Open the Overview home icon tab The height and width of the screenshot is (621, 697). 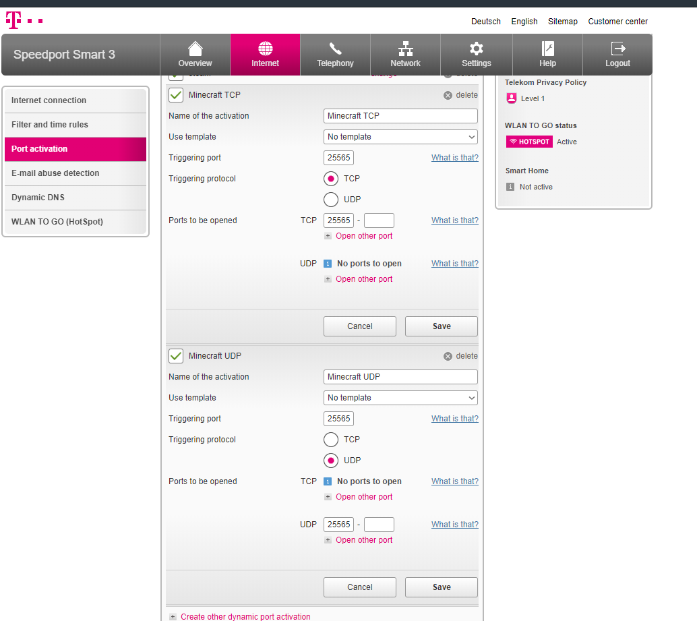pos(195,54)
